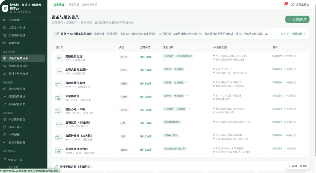Click the 服务对接配置 link icon
The image size is (316, 173).
tap(5, 142)
